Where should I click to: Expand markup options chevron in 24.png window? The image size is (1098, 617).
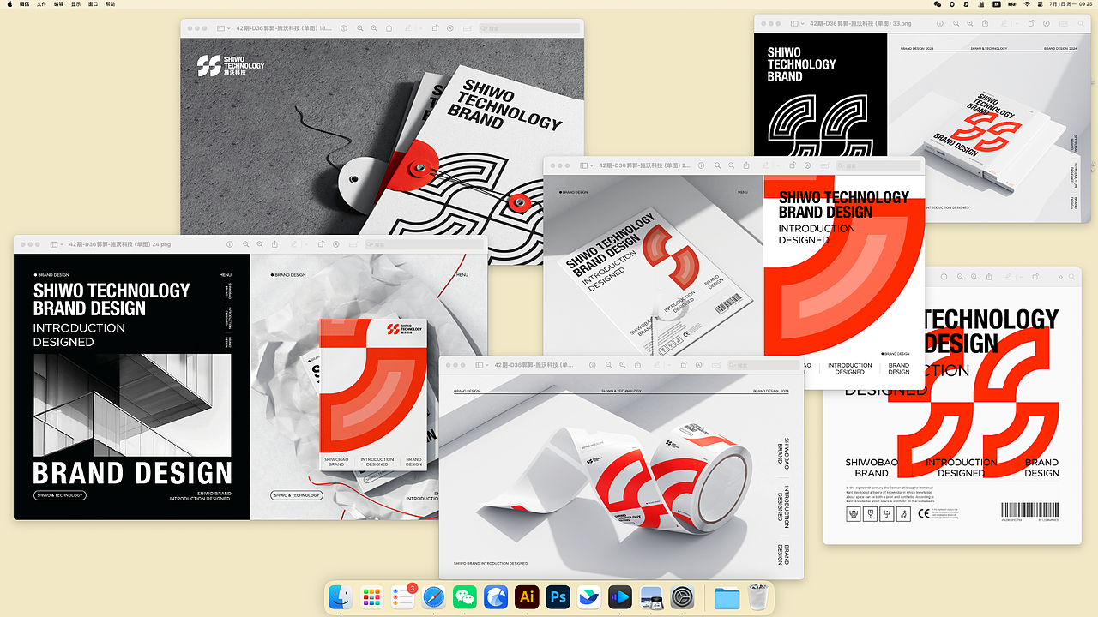tap(306, 244)
